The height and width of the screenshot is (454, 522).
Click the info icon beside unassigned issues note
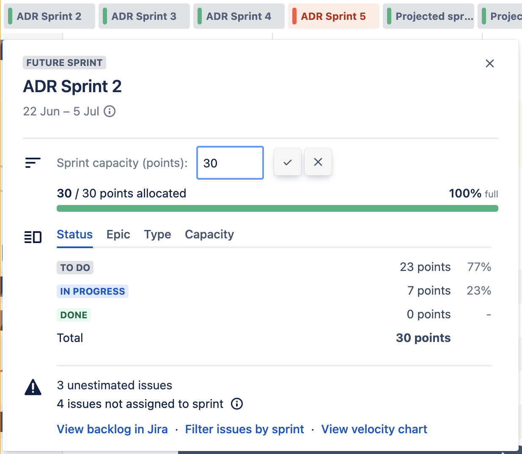tap(237, 404)
